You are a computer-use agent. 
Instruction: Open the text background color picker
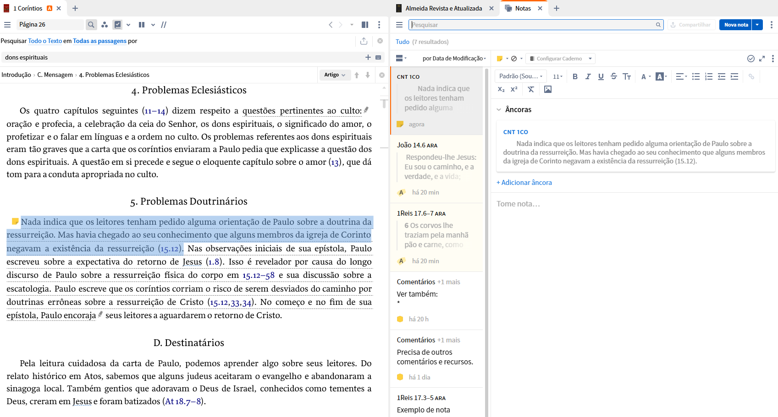661,76
